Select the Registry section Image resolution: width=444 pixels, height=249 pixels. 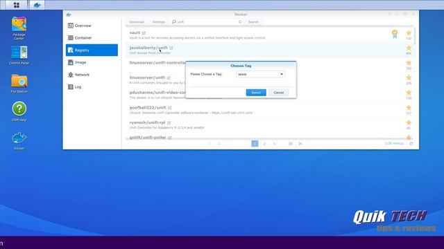click(92, 50)
